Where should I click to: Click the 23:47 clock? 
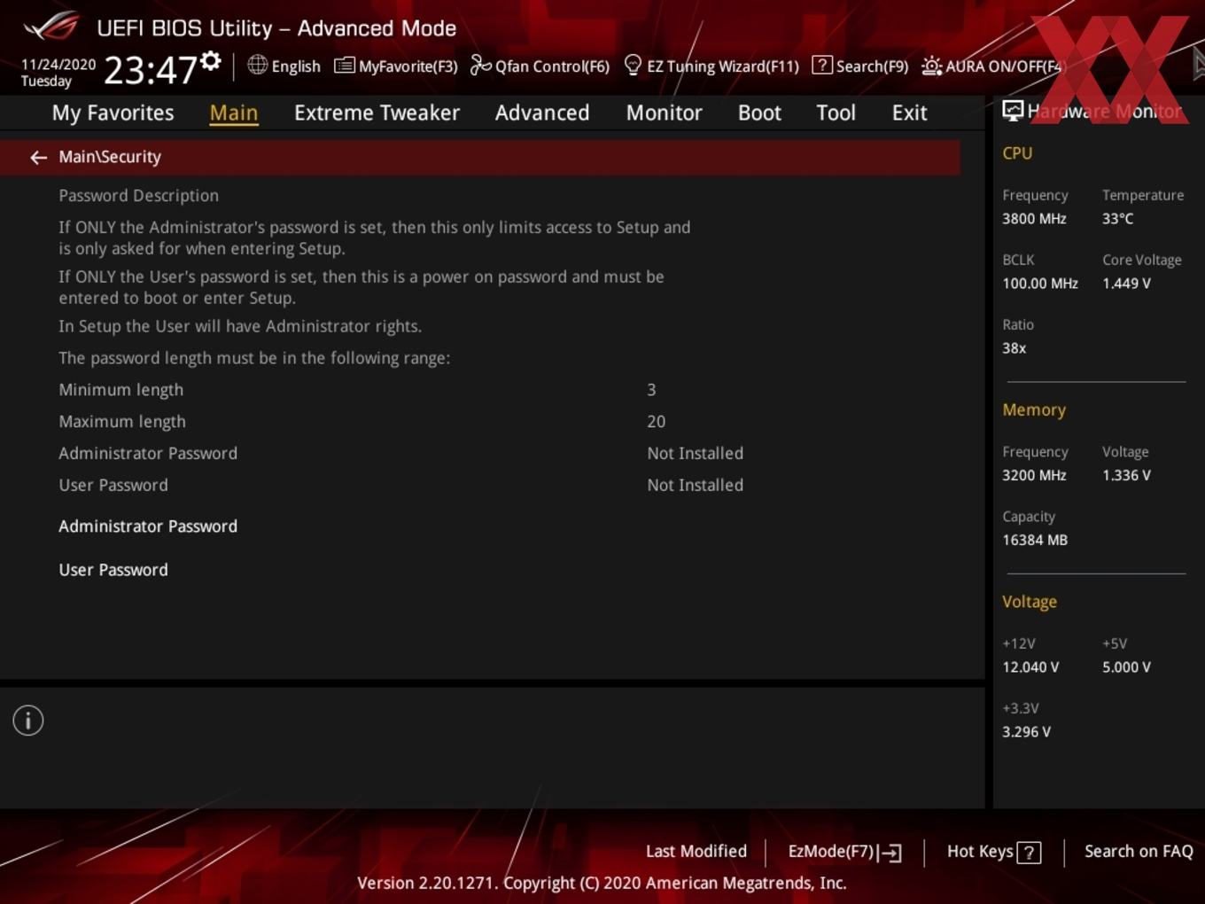(x=150, y=69)
